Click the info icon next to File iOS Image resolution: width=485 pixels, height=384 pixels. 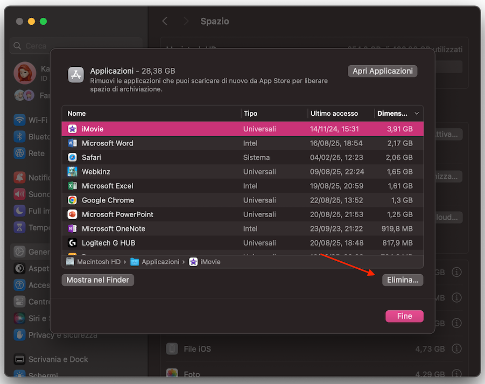point(456,348)
